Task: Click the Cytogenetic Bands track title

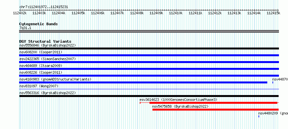Action: pyautogui.click(x=39, y=24)
